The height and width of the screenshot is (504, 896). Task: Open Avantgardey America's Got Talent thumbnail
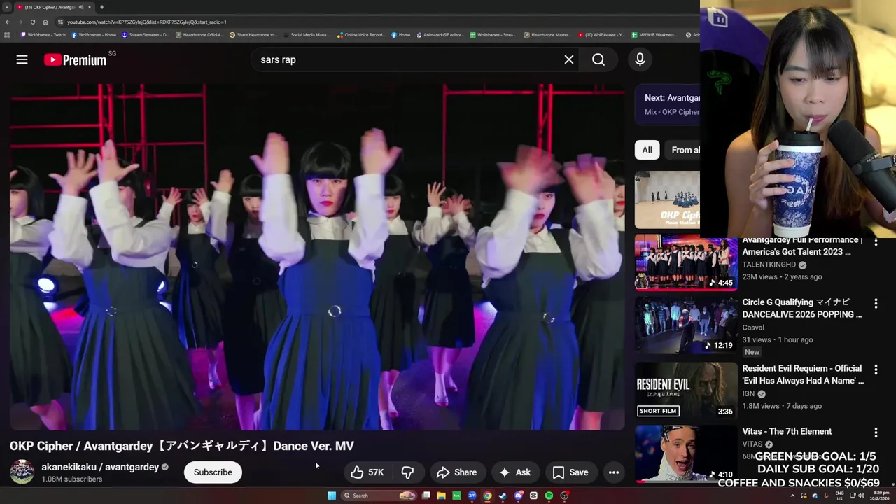coord(686,262)
